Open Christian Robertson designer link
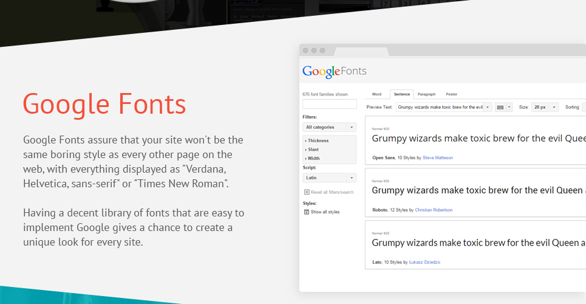586x304 pixels. [x=434, y=210]
